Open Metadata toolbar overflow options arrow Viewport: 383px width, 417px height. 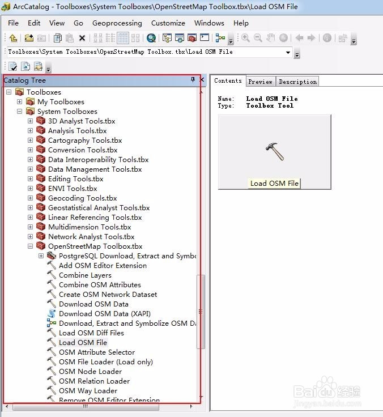pos(48,67)
